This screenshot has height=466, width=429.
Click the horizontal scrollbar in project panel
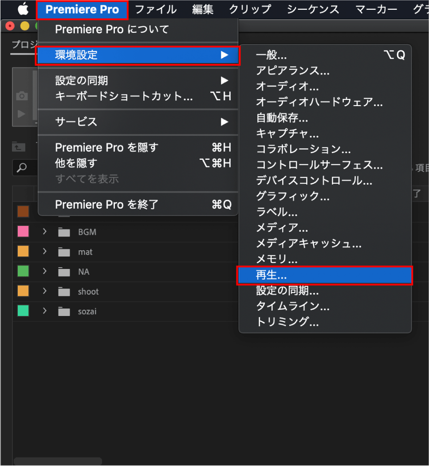coord(58,461)
